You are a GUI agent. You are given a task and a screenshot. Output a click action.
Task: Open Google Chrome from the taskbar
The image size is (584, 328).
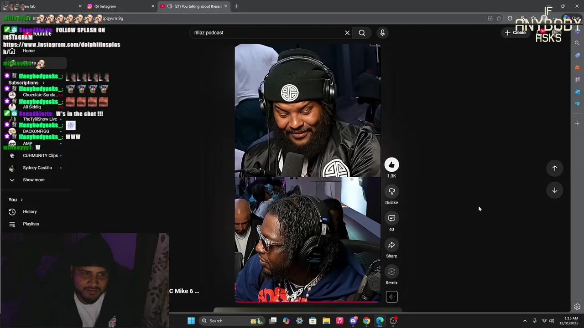coord(366,321)
